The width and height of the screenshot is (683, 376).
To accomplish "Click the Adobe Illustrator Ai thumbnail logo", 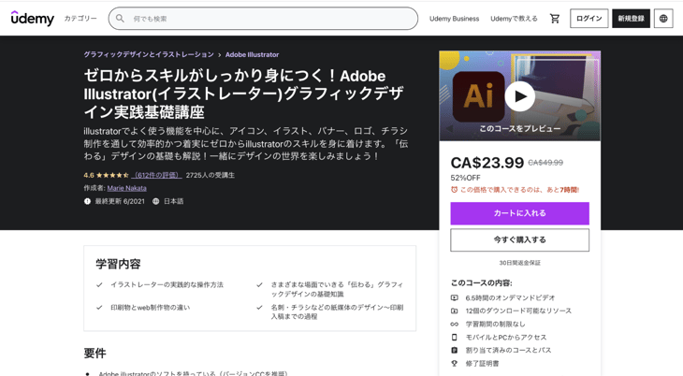I will pyautogui.click(x=478, y=96).
